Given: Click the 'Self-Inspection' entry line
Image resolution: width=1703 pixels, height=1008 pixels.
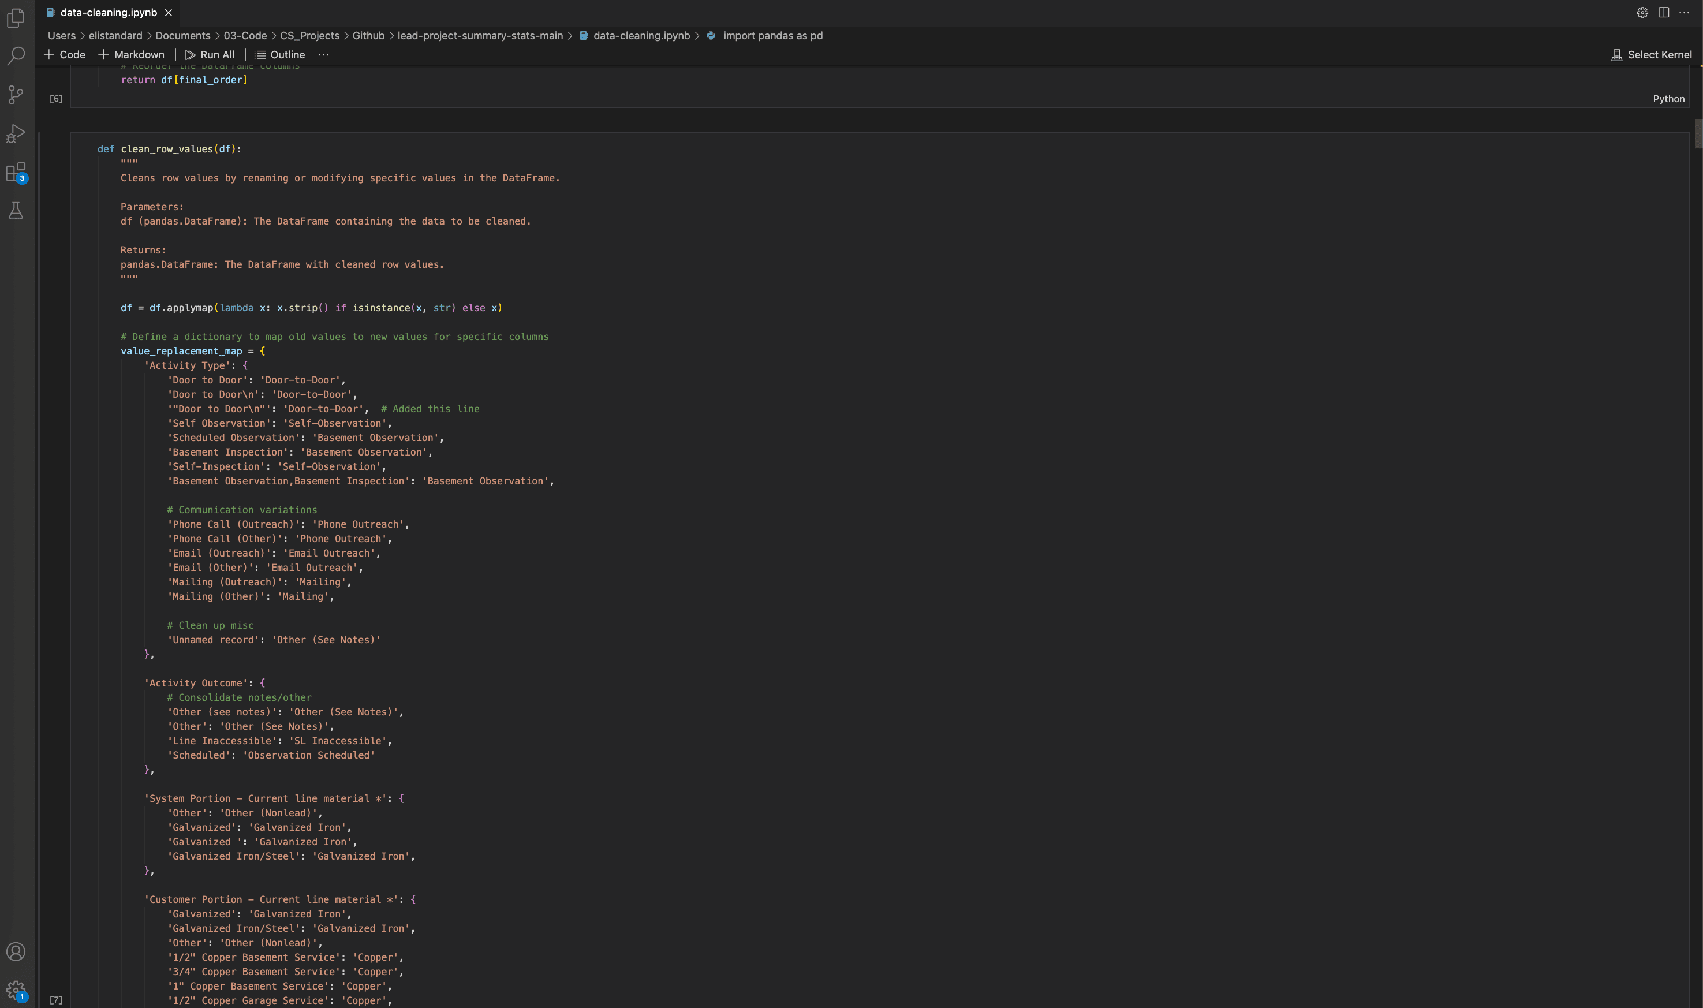Looking at the screenshot, I should 277,466.
